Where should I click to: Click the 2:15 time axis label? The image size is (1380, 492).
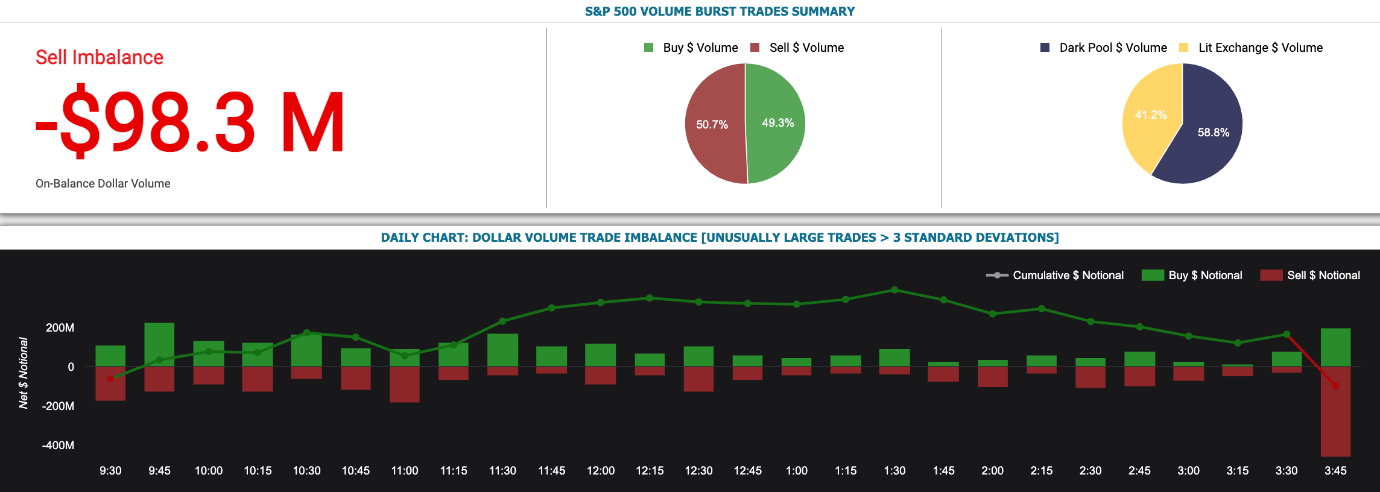point(1042,471)
